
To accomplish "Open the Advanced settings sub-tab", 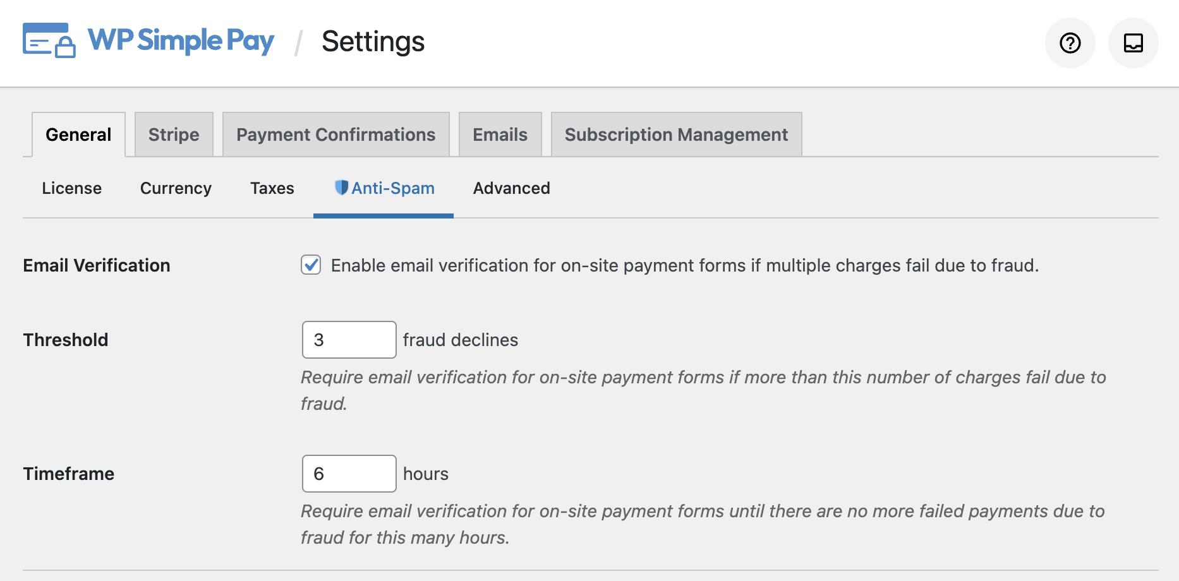I will tap(511, 188).
